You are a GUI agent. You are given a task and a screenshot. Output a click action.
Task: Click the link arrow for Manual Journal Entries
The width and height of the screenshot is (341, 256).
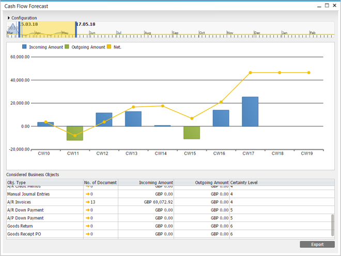[x=87, y=194]
